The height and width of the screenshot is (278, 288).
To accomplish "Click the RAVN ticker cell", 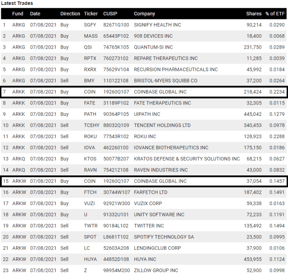I will click(90, 170).
